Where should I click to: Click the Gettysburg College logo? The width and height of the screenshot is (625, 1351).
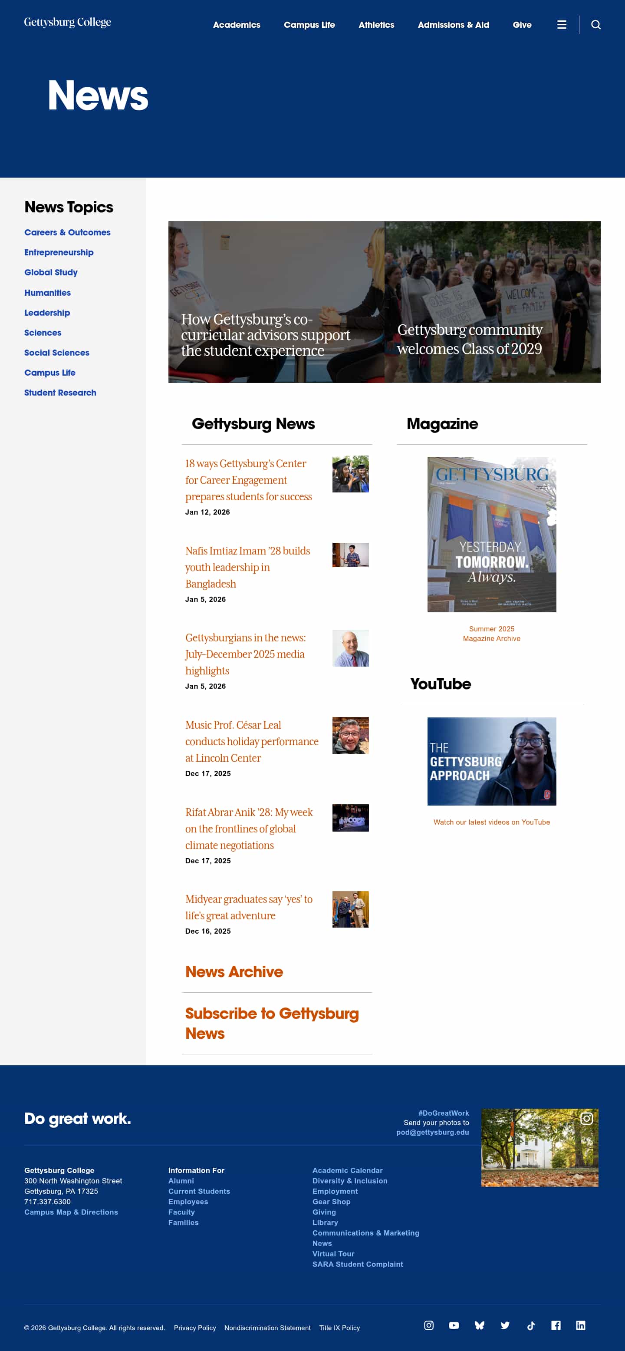(x=68, y=23)
